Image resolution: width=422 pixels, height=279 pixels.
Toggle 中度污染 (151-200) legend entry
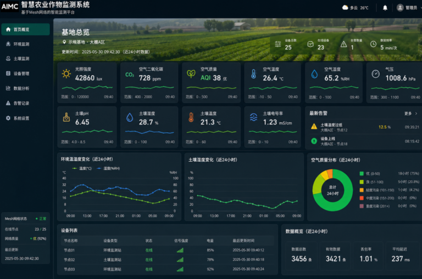pos(377,198)
